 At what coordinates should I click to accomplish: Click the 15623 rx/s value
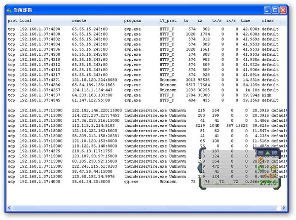242,126
